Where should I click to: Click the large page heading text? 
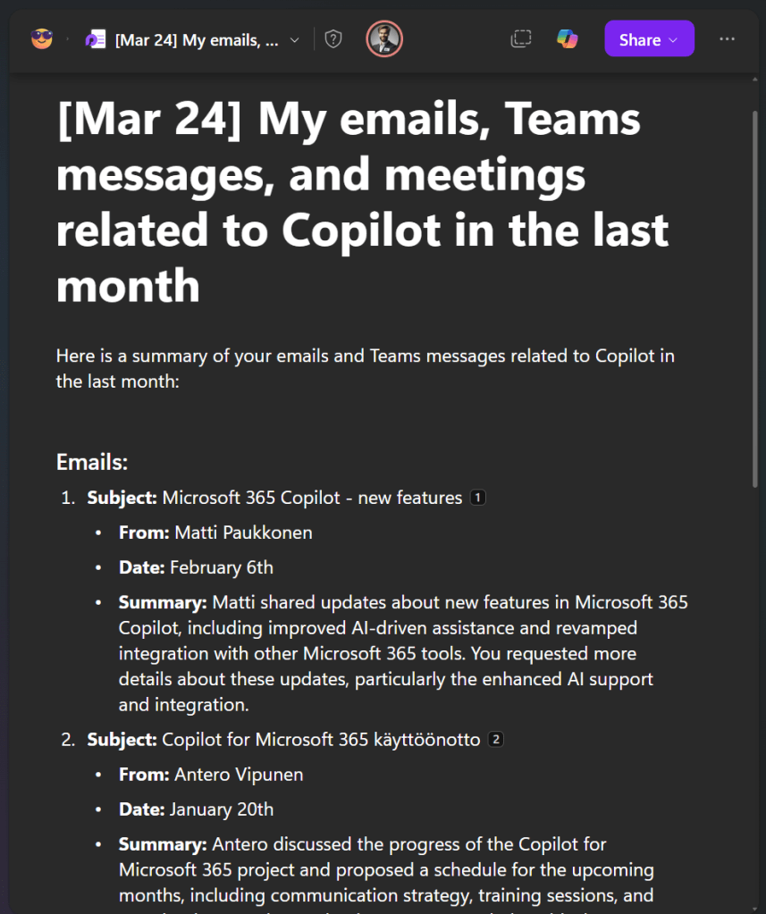(x=349, y=202)
